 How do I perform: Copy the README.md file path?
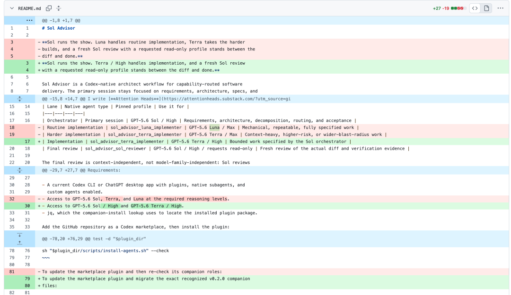pyautogui.click(x=49, y=8)
